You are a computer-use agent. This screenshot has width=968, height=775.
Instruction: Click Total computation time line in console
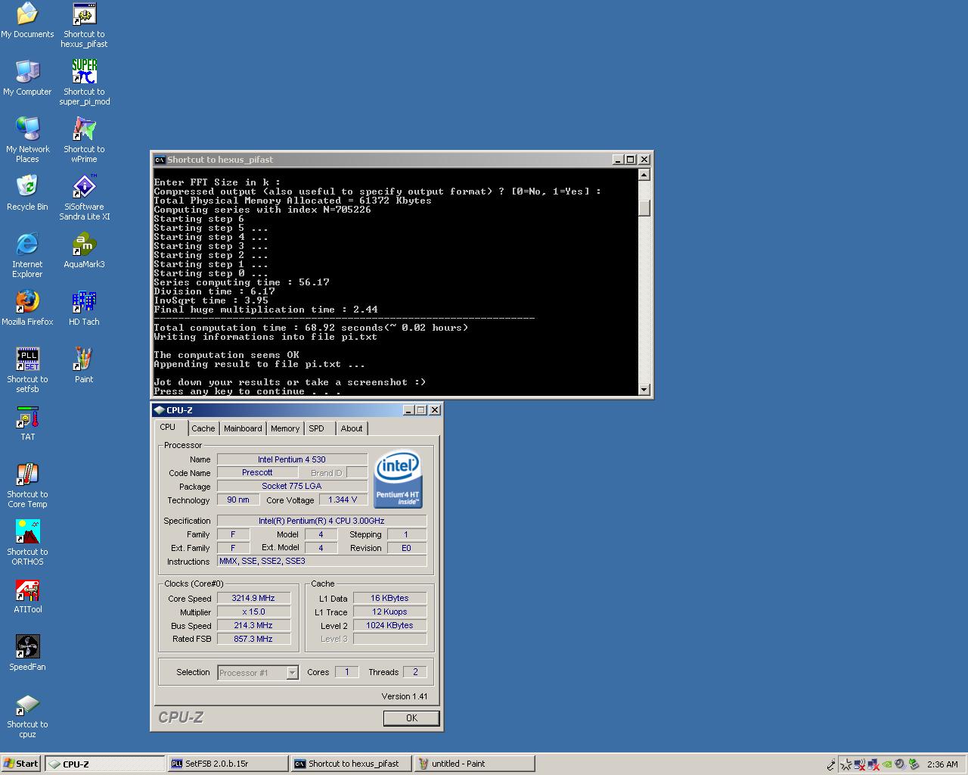point(311,328)
